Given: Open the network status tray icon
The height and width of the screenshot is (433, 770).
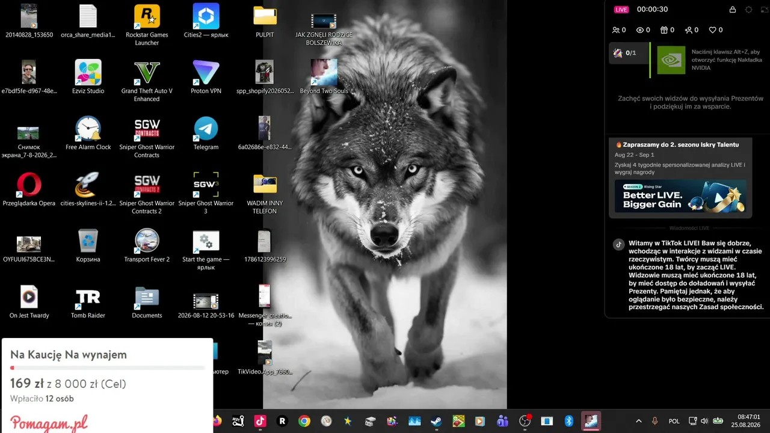Looking at the screenshot, I should click(692, 421).
